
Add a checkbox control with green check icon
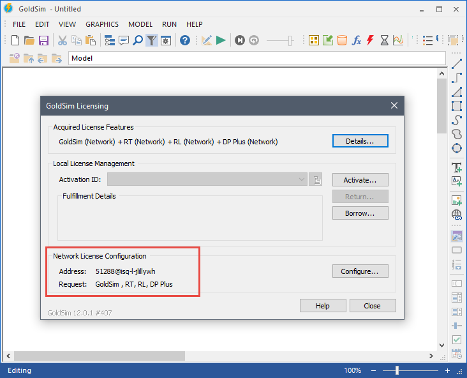click(x=457, y=340)
